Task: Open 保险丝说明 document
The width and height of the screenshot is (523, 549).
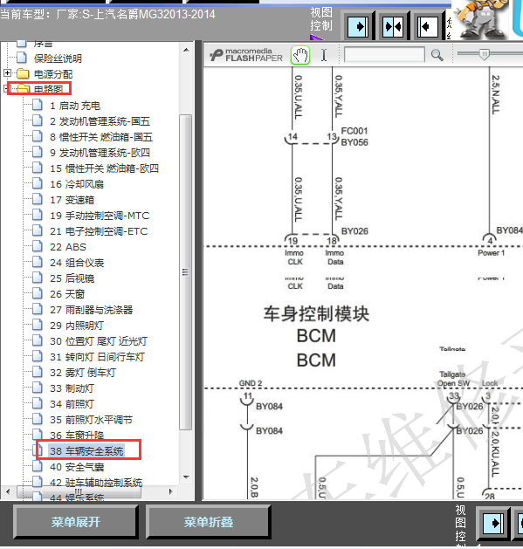Action: click(58, 58)
